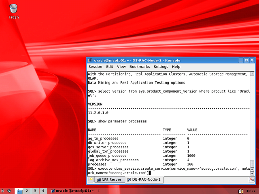
Task: Click the VALUE column header
Action: tap(192, 130)
